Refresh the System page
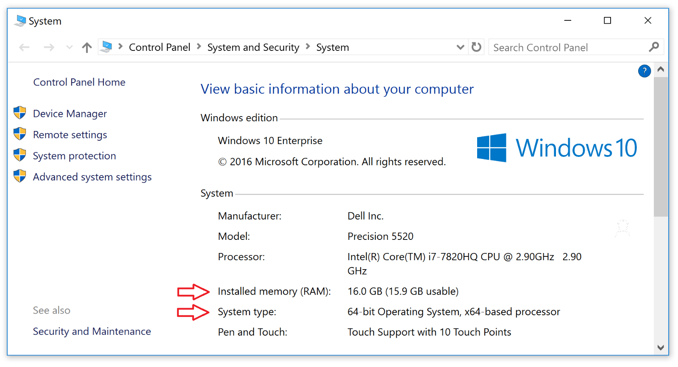678x367 pixels. tap(476, 47)
